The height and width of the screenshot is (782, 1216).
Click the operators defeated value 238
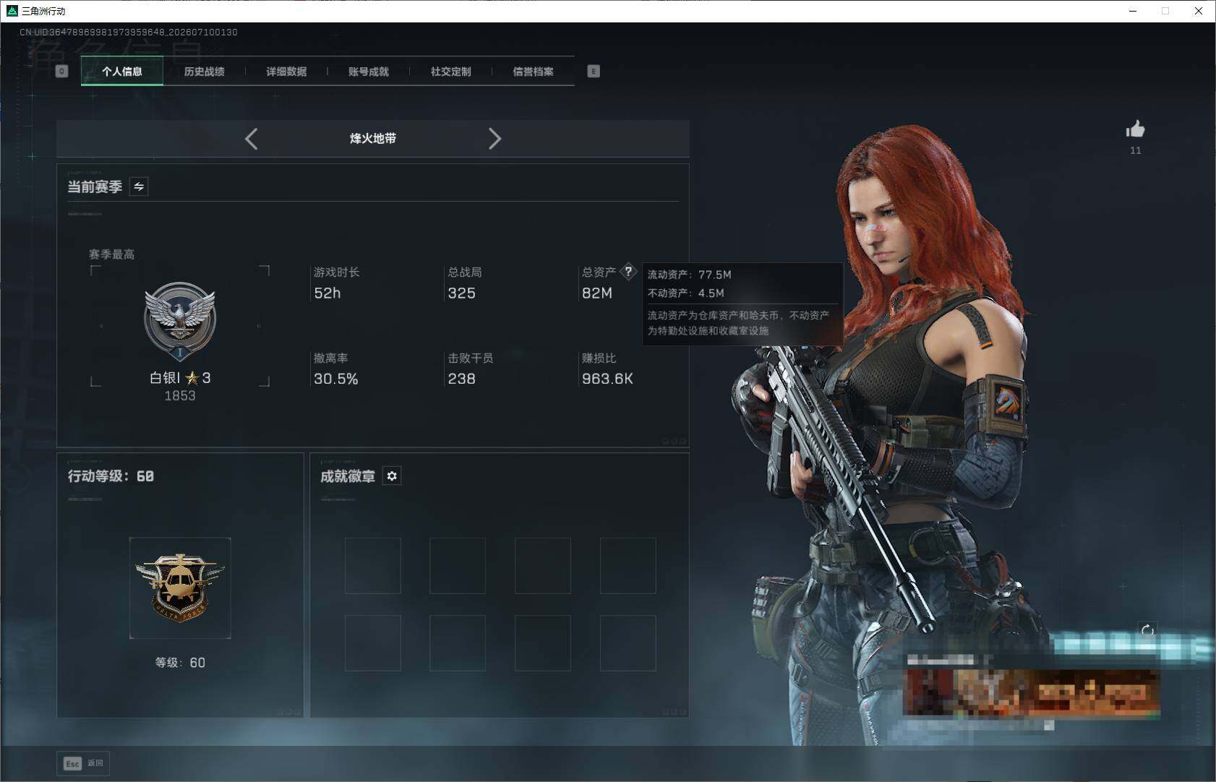tap(462, 379)
